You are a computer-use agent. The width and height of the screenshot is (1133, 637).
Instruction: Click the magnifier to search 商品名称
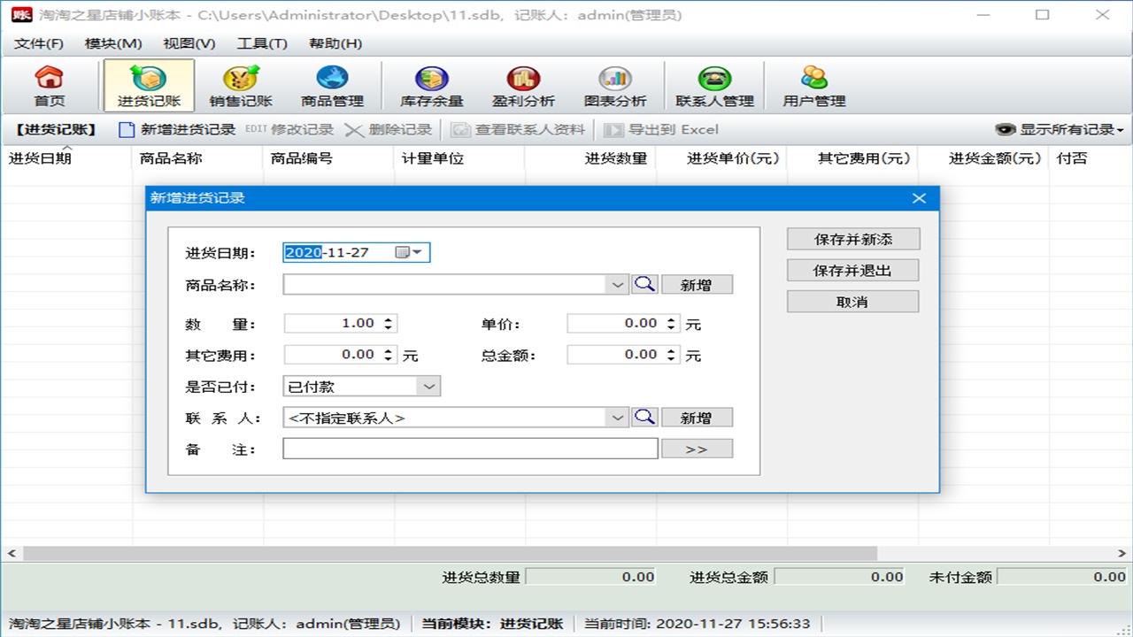(645, 283)
